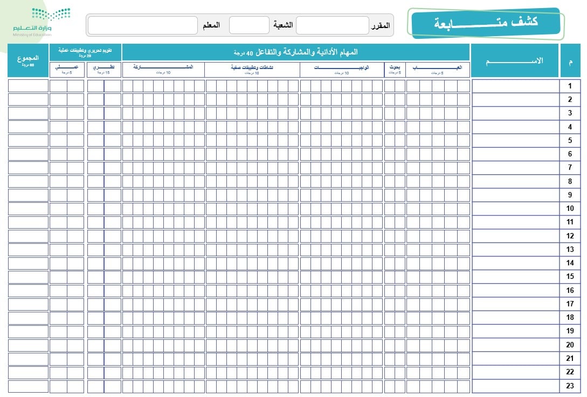Click the عملي sub-header cell

click(67, 70)
